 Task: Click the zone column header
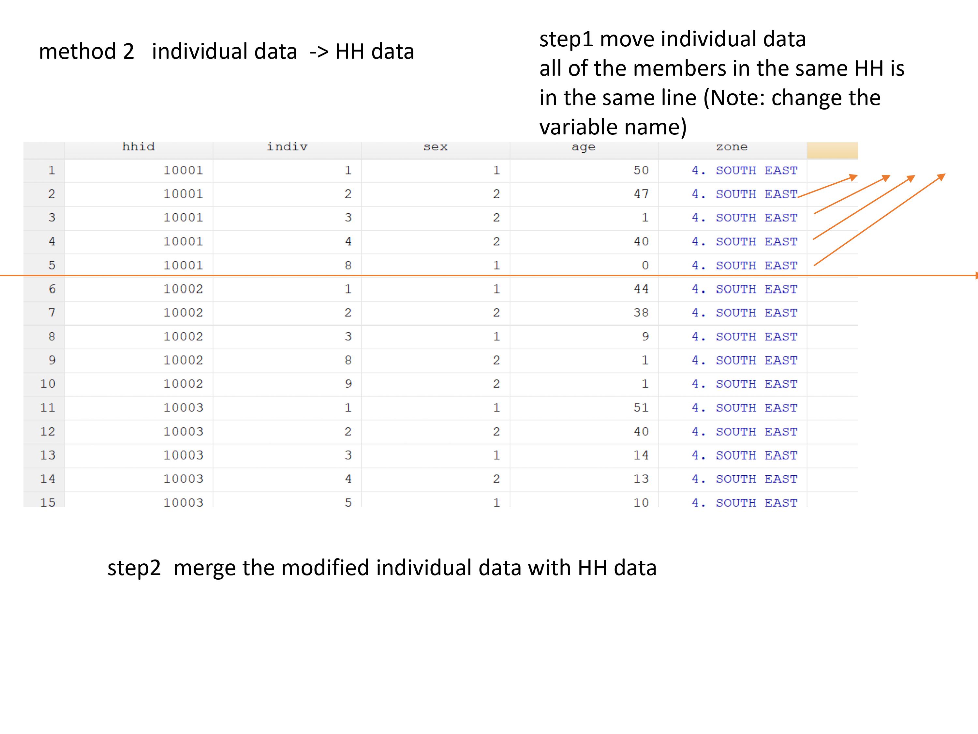[x=732, y=147]
